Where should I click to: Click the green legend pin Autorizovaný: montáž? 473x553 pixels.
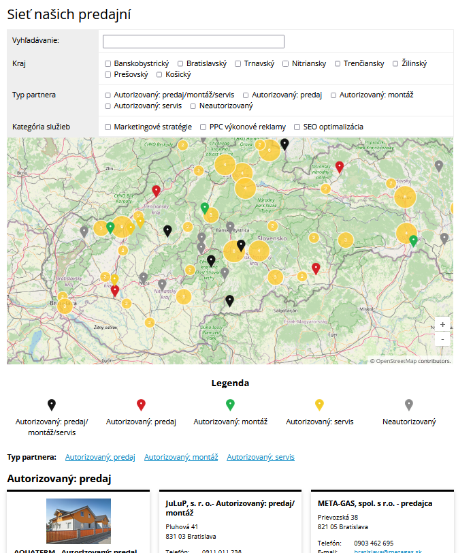[230, 405]
